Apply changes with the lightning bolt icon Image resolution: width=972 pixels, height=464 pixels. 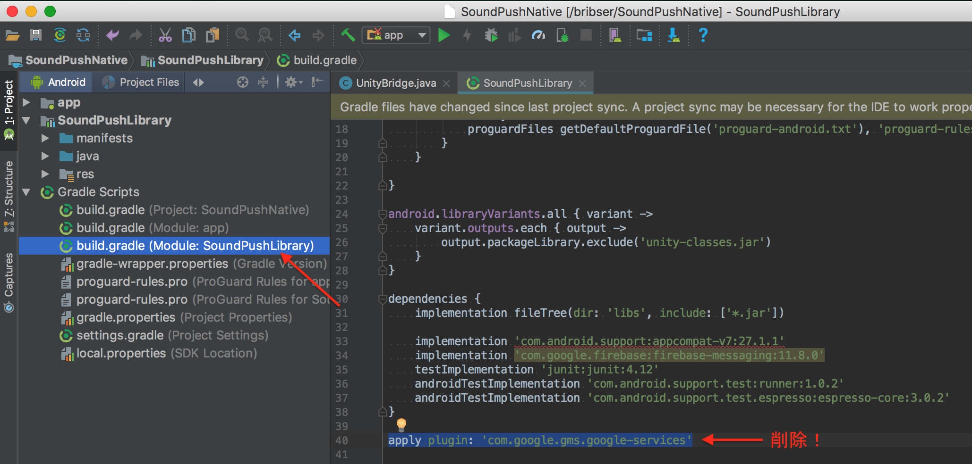click(467, 35)
